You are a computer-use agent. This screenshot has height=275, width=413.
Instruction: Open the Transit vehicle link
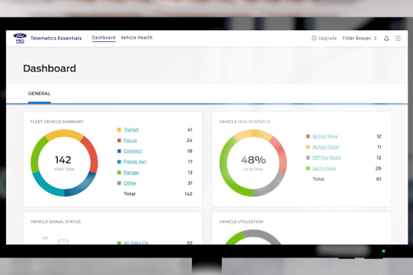coord(131,130)
